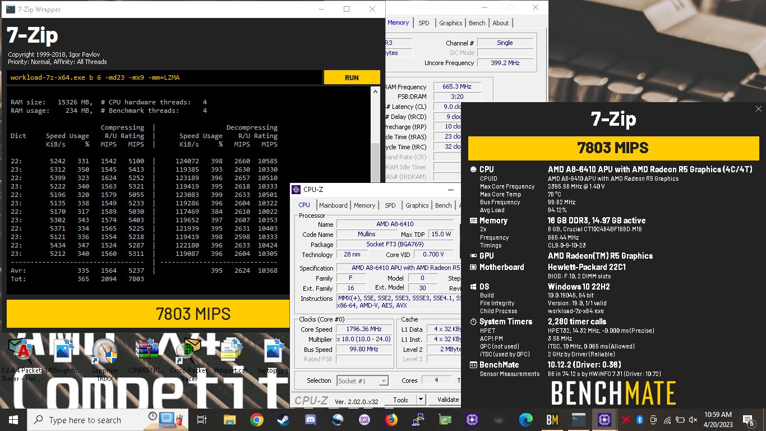Click the Uncore Frequency 399.2 MHz value
The image size is (766, 431).
pos(505,63)
